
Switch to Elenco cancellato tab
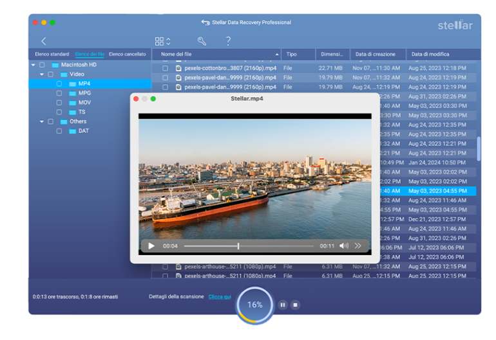coord(128,54)
